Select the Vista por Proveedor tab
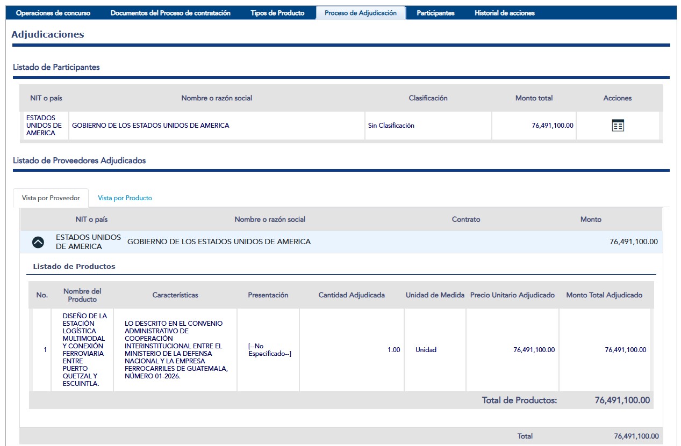 (x=51, y=198)
